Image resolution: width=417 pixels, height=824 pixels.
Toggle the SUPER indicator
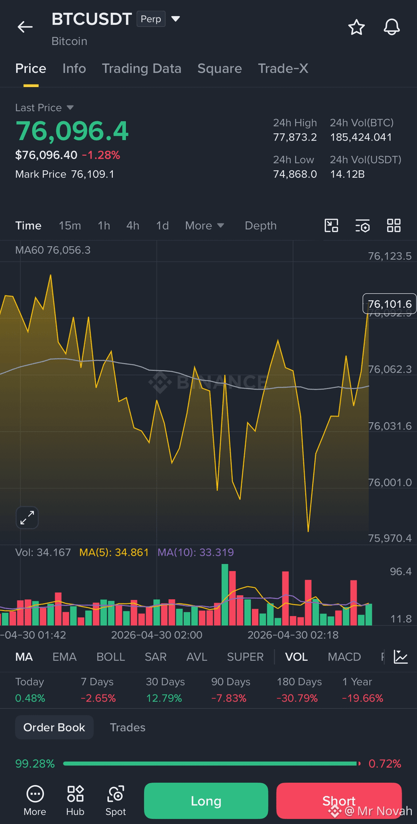click(x=245, y=657)
